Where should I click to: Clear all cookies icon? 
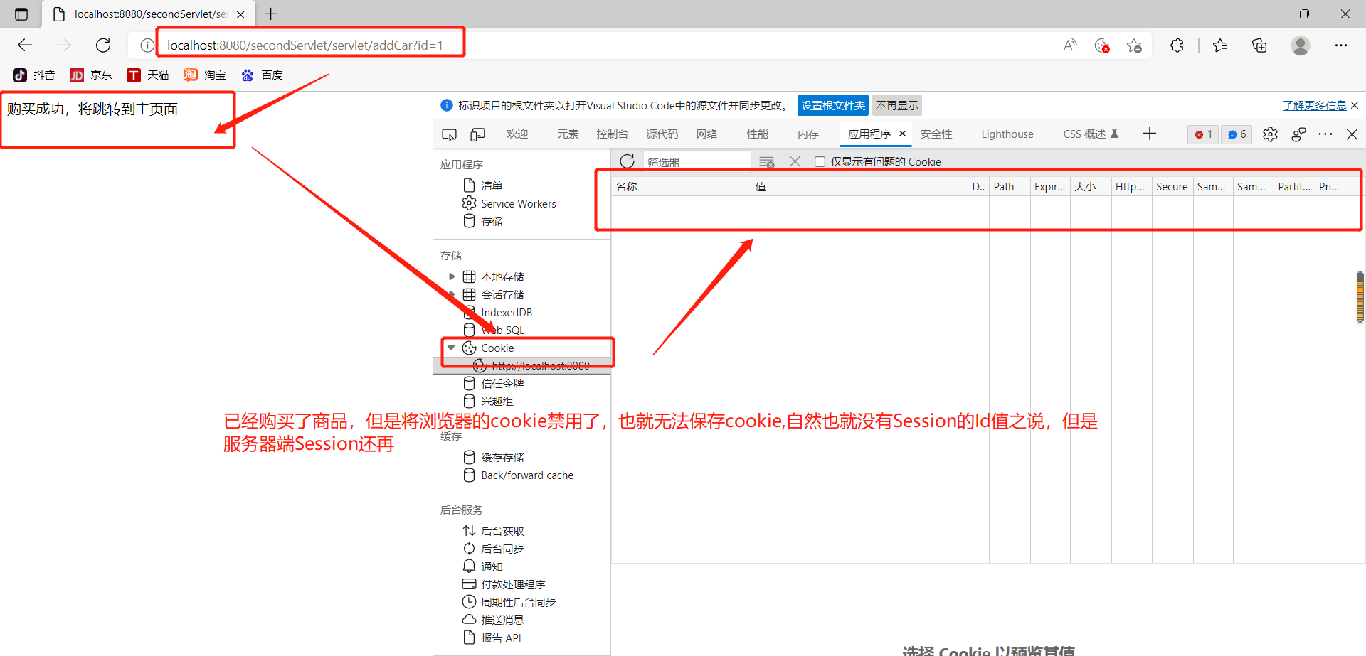pos(766,162)
